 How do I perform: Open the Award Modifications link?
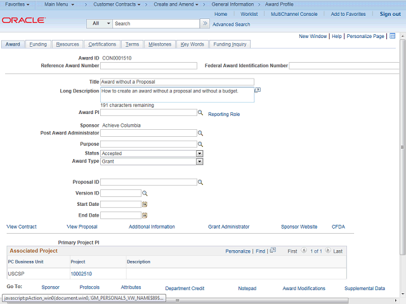[304, 288]
